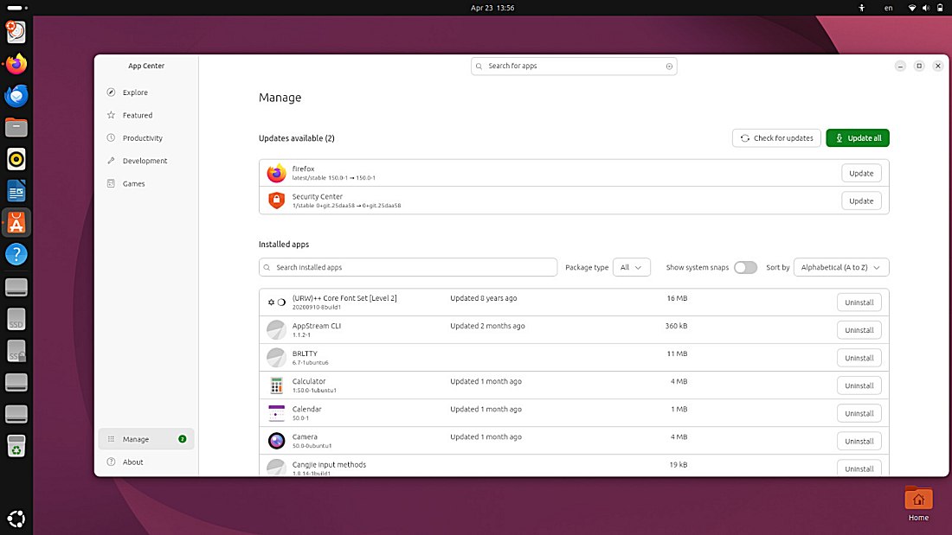Click the Search installed apps field
The height and width of the screenshot is (535, 952).
[x=408, y=268]
